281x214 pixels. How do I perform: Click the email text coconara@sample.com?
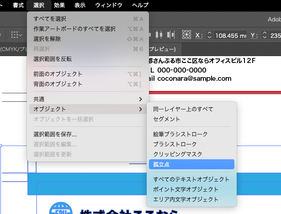coord(194,78)
